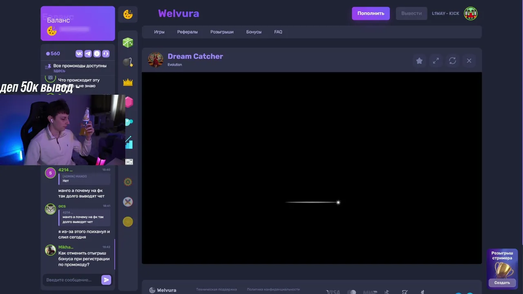Open the cookie icon at sidebar top

pyautogui.click(x=128, y=14)
